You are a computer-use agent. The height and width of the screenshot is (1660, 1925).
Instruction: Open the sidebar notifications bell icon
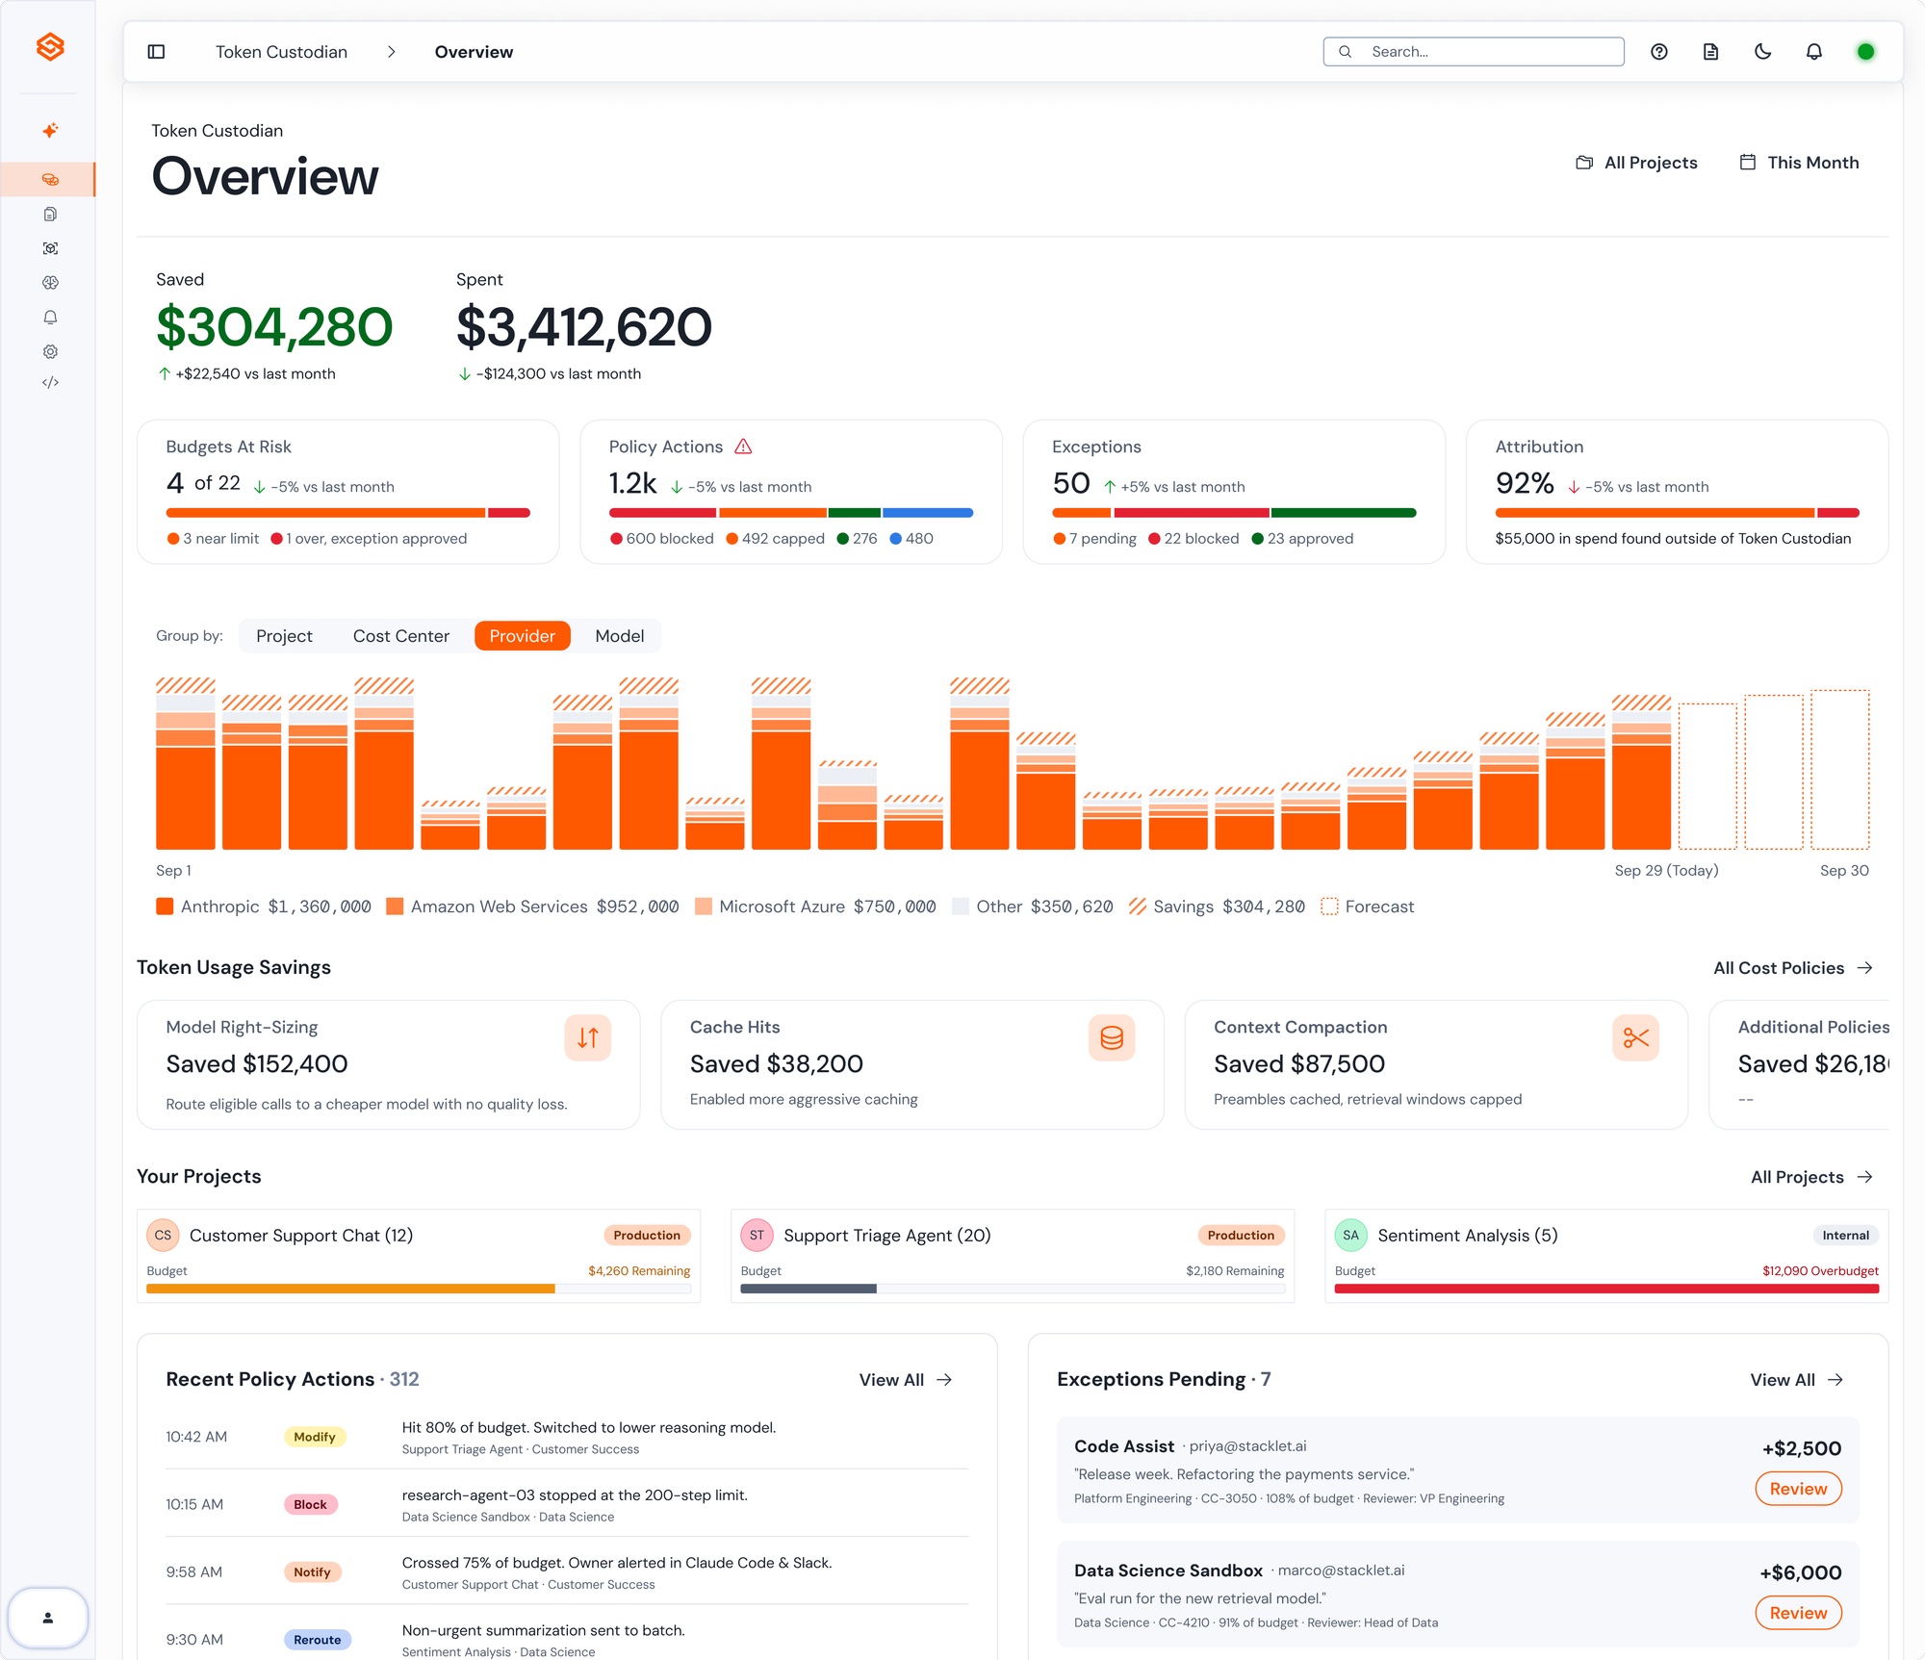pos(50,318)
